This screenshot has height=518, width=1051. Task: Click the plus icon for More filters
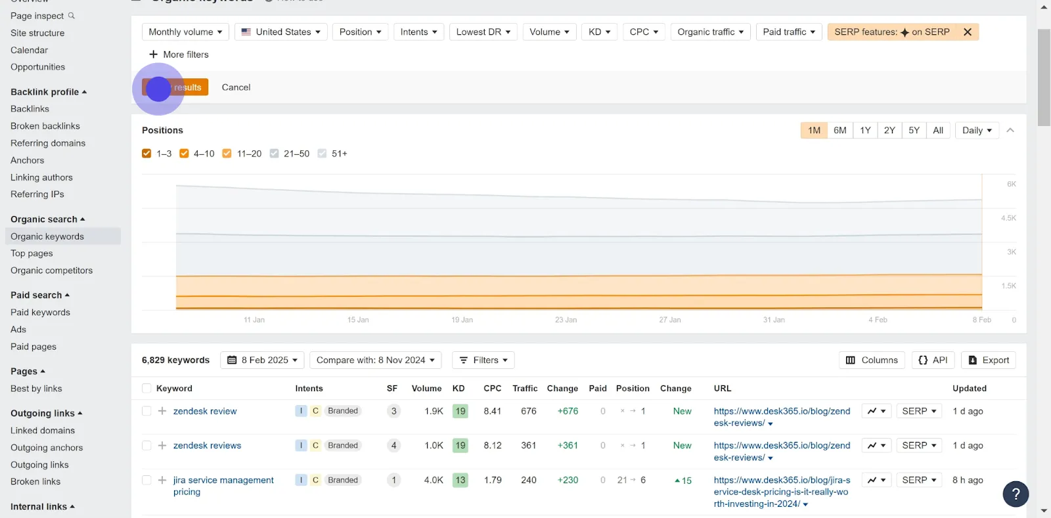click(x=153, y=54)
